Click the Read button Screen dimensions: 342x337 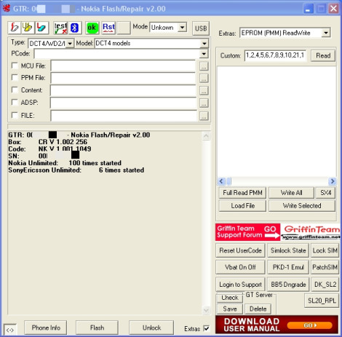323,55
